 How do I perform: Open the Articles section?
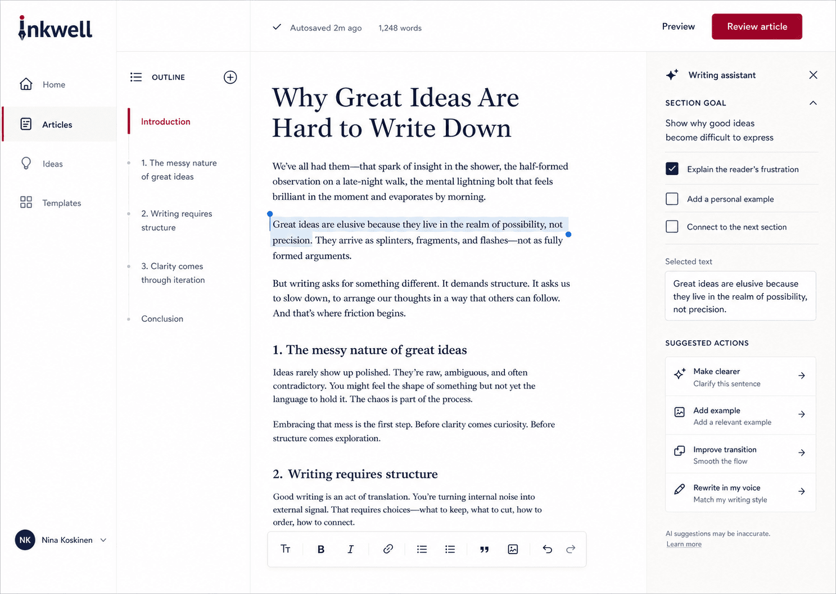click(x=59, y=125)
